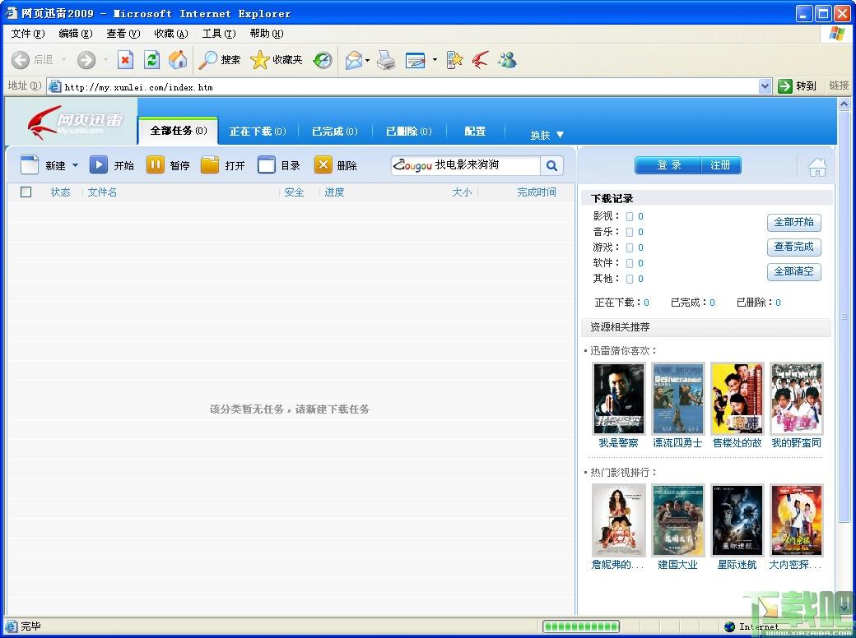Click the Gougou search magnifier button
The height and width of the screenshot is (638, 856).
coord(551,165)
